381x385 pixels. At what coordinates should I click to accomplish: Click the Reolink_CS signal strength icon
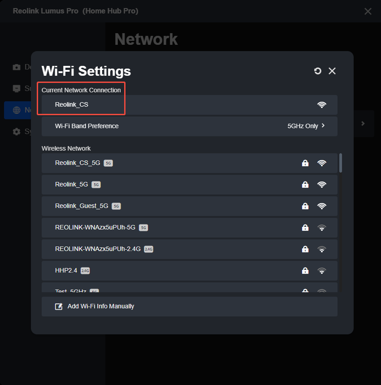click(x=321, y=105)
